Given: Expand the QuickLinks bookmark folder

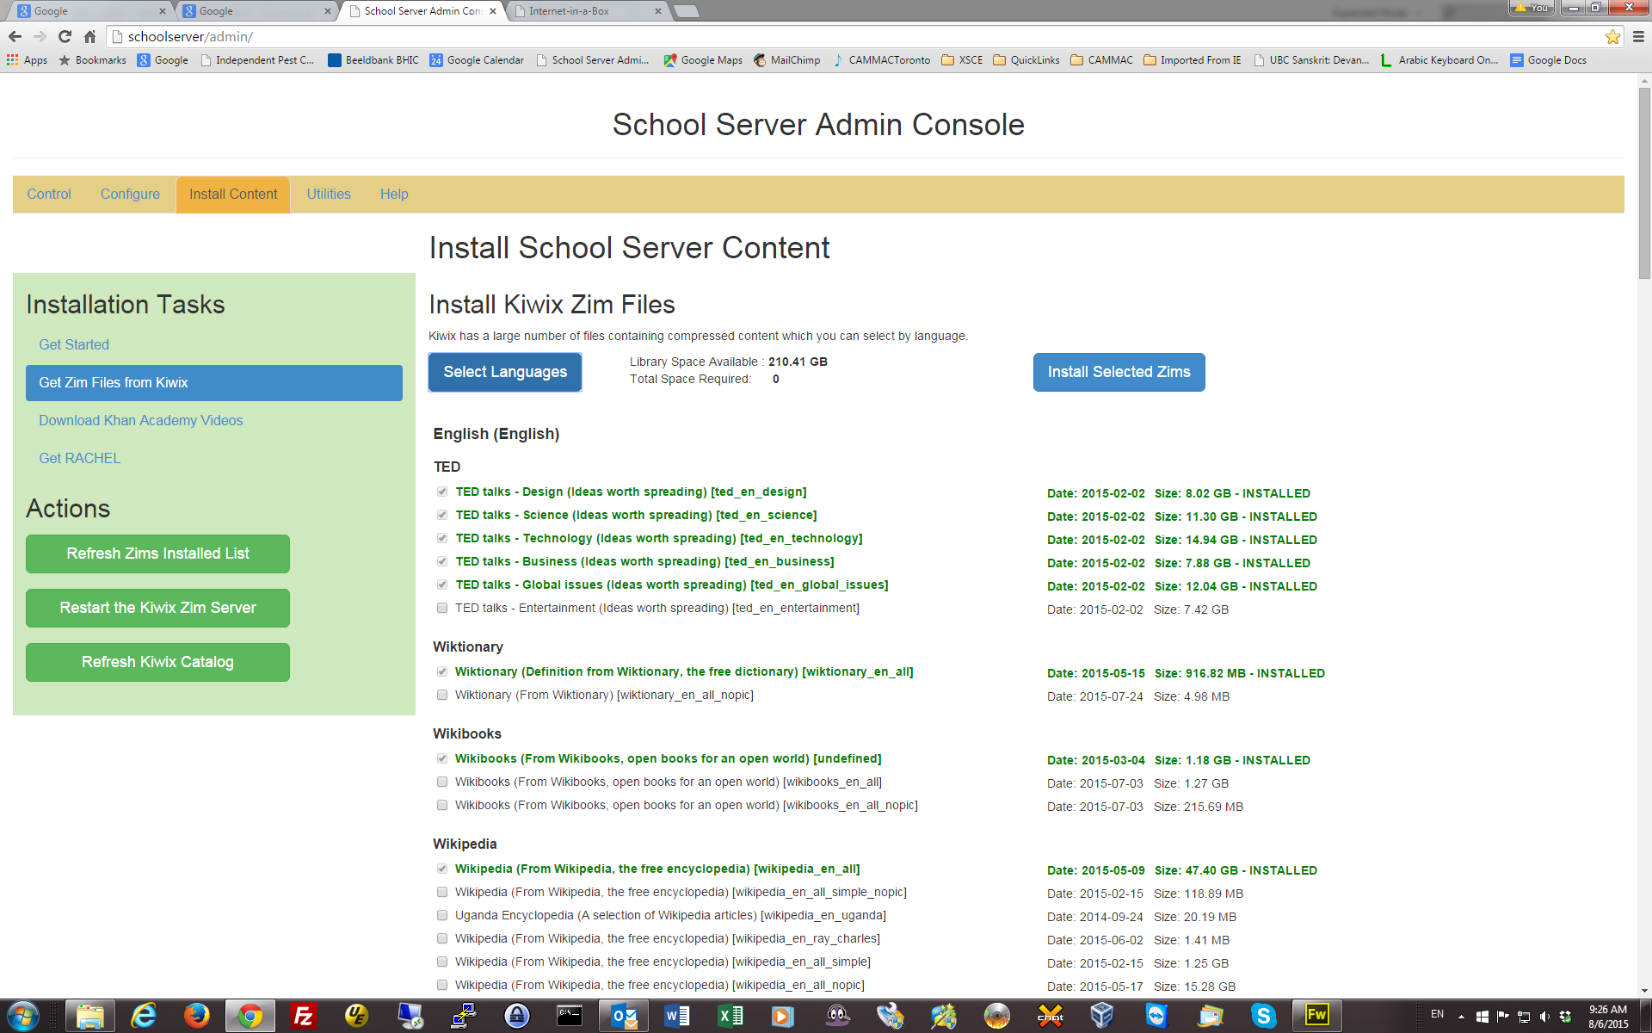Looking at the screenshot, I should pos(1026,60).
